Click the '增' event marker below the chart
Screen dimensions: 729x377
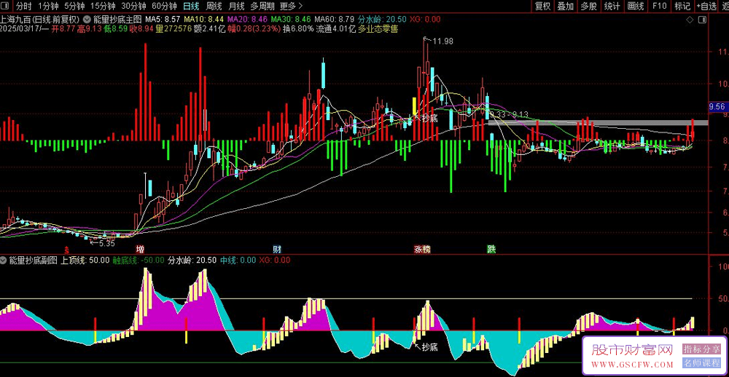click(x=140, y=249)
